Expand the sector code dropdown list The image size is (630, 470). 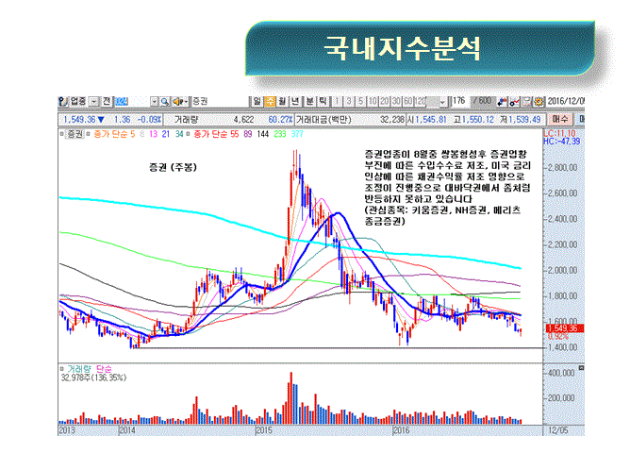pos(155,102)
